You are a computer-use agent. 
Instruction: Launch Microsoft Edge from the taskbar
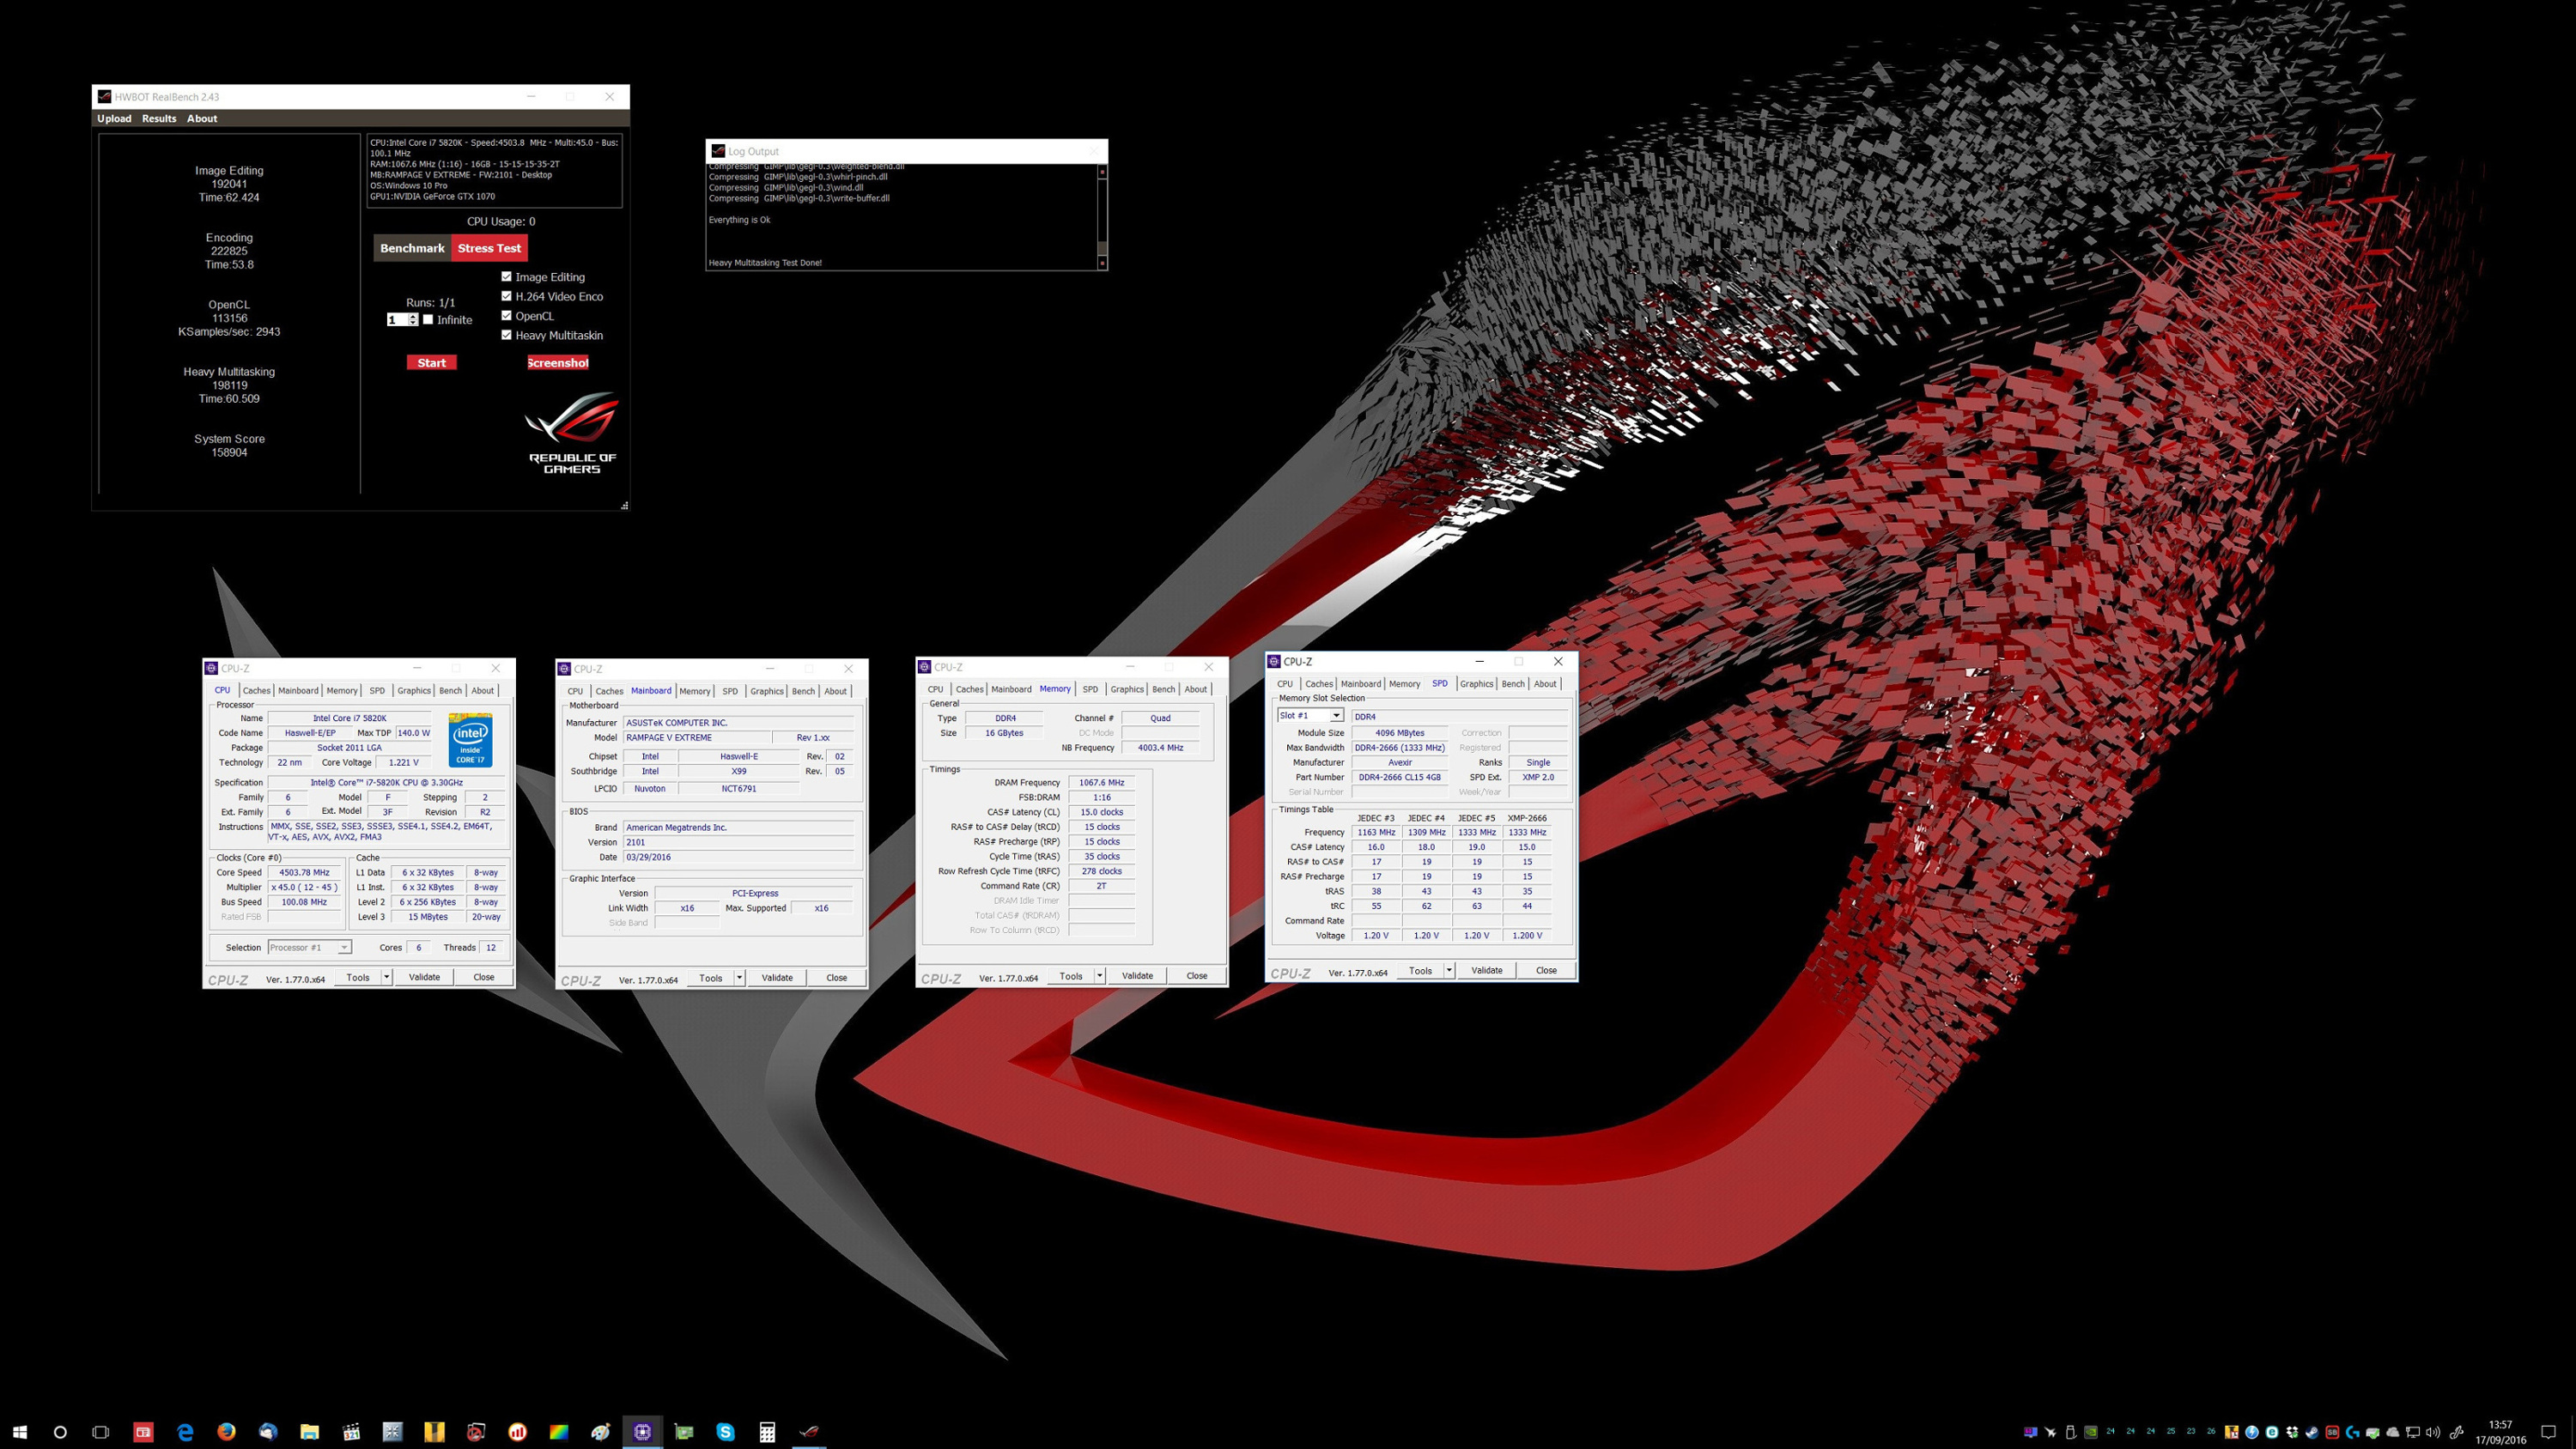tap(185, 1432)
